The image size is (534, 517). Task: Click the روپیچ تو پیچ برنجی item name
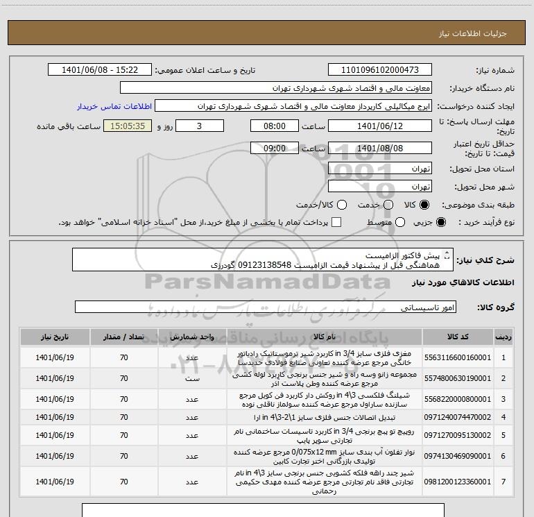[x=325, y=435]
